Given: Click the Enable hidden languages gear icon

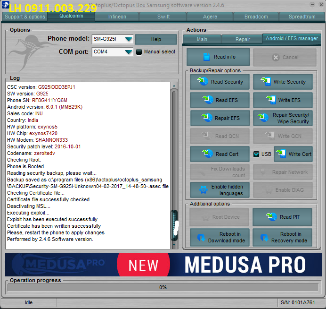Looking at the screenshot, I should pyautogui.click(x=203, y=190).
